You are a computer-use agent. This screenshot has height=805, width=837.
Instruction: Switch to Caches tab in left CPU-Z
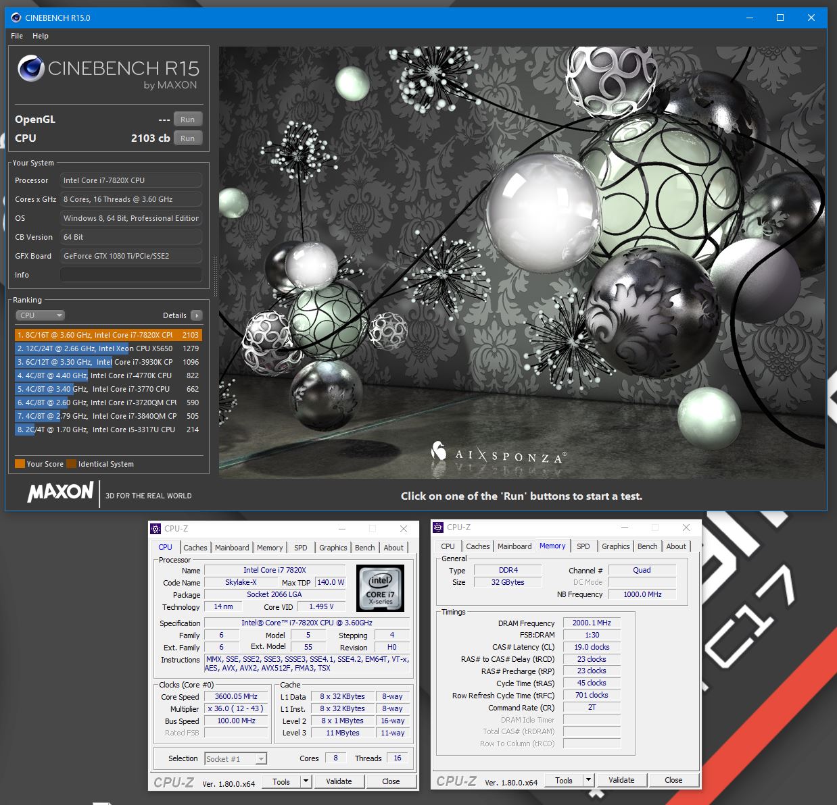[195, 548]
